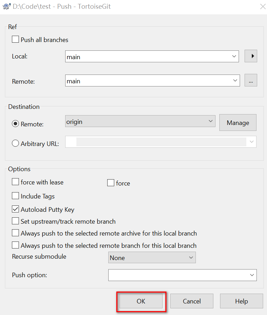The height and width of the screenshot is (315, 267).
Task: Check the force option
Action: point(111,183)
